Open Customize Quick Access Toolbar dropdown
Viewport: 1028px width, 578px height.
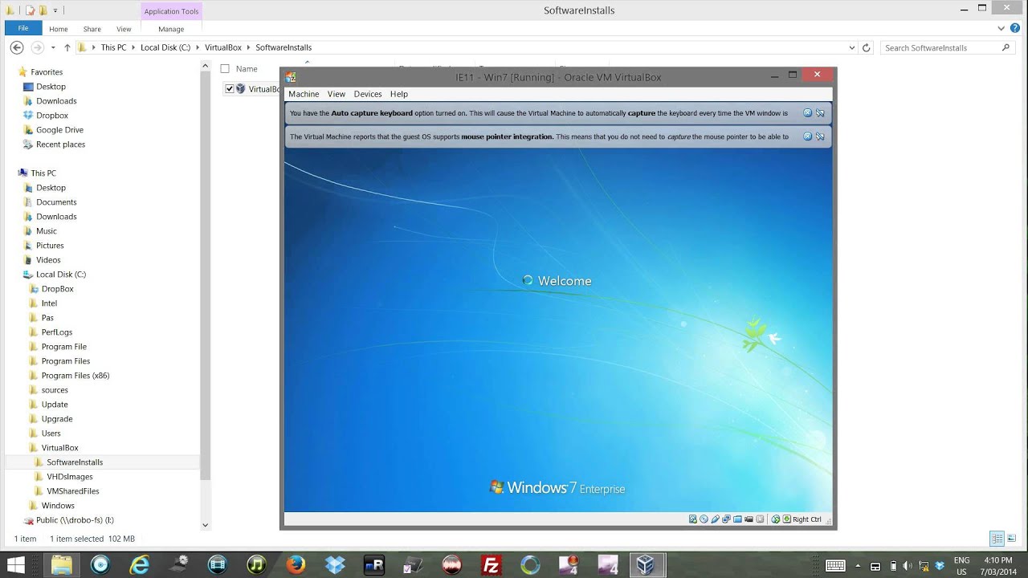point(55,10)
